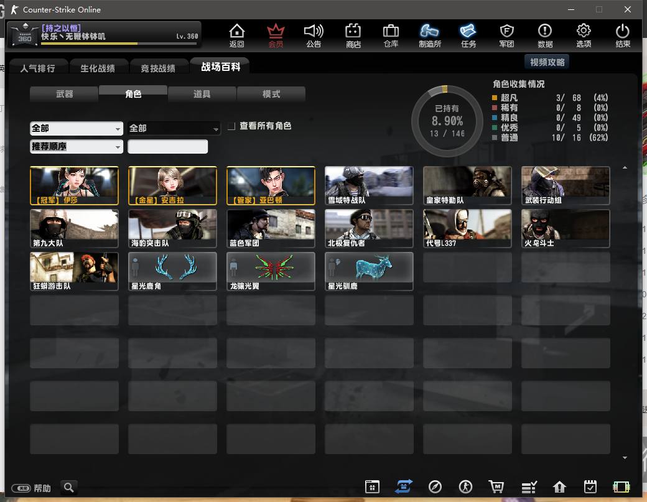Toggle 查看所有角色 checkbox

coord(231,126)
